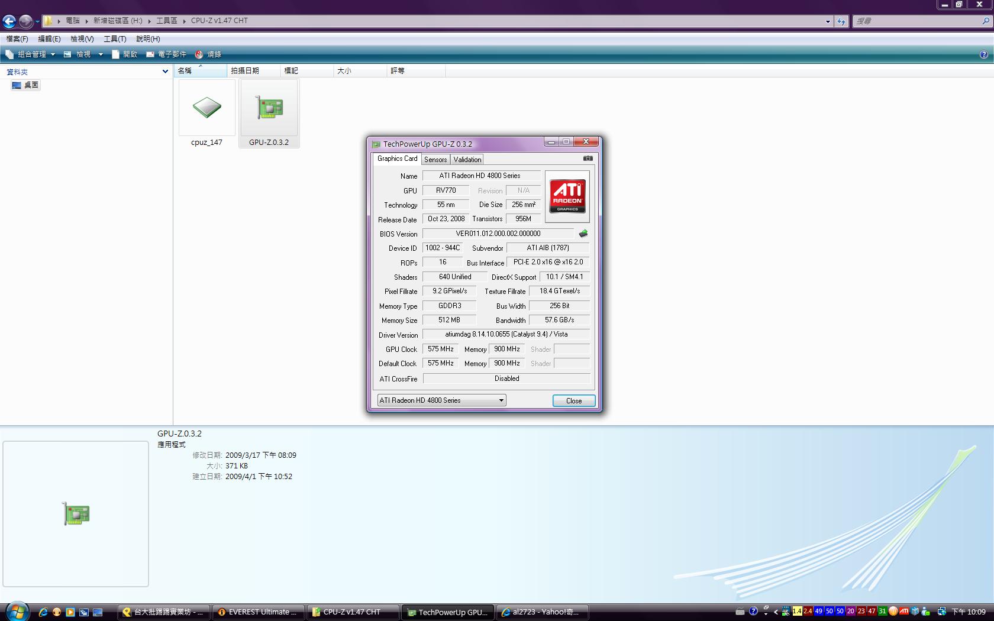Screen dimensions: 994x621
Task: Open the 編輯(E) menu
Action: coord(49,39)
